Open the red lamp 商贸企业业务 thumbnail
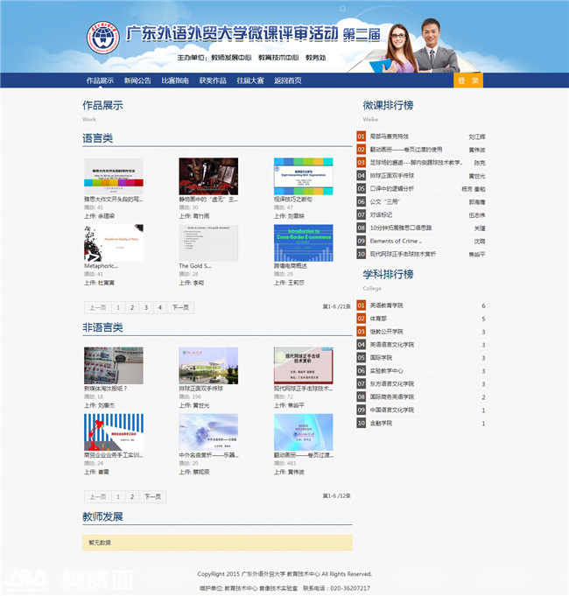569x596 pixels. pos(113,431)
